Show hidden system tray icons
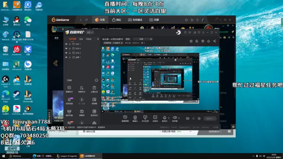283x159 pixels. tap(253, 156)
